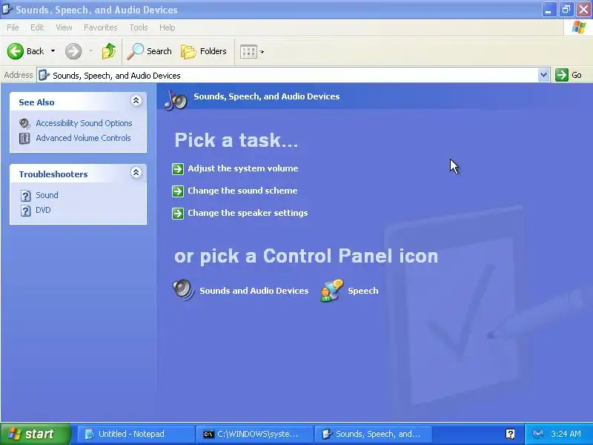593x445 pixels.
Task: Open Advanced Volume Controls link
Action: (83, 138)
